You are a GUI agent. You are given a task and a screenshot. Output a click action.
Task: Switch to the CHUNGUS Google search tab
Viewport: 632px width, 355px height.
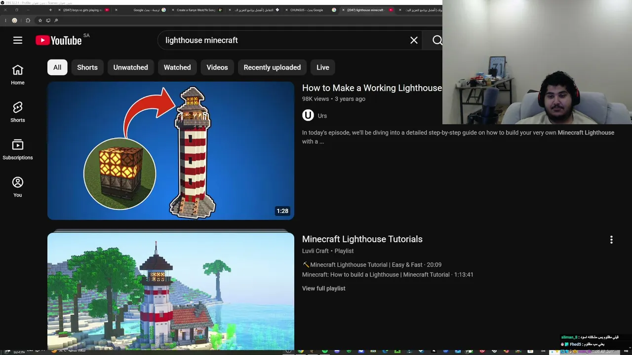310,10
